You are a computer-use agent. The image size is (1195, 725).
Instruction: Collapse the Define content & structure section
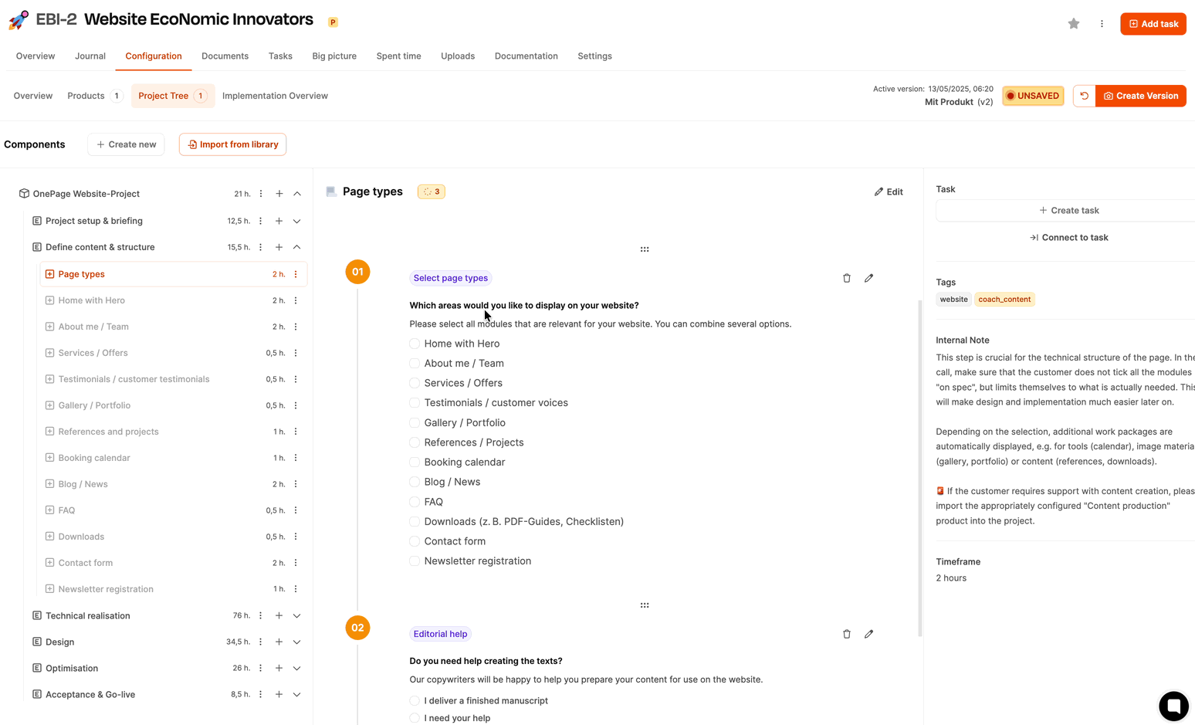coord(296,247)
